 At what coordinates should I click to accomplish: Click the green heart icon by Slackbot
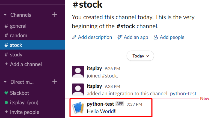pyautogui.click(x=6, y=93)
